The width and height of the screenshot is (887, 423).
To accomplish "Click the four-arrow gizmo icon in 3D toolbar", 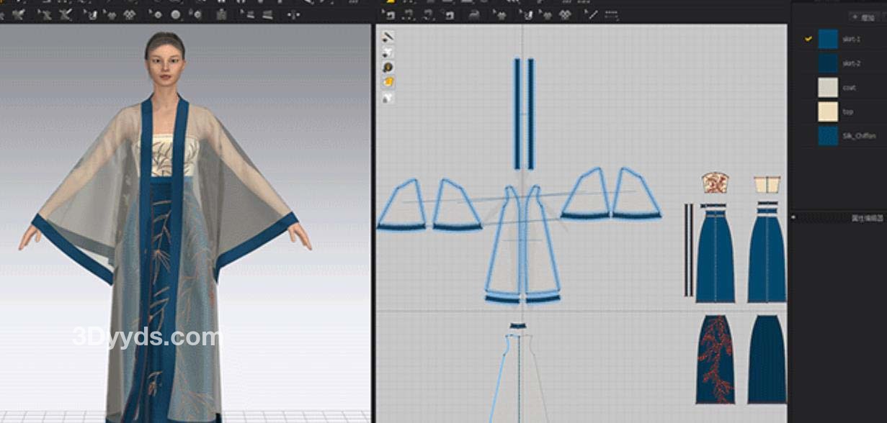I will [293, 14].
